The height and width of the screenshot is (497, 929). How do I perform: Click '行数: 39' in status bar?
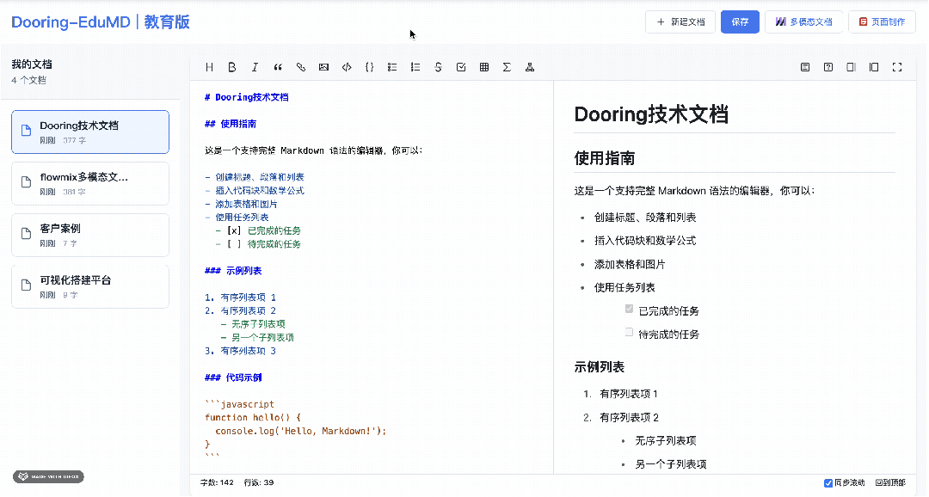pos(259,482)
